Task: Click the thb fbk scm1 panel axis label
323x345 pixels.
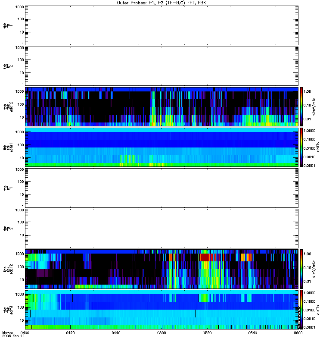Action: (x=8, y=147)
